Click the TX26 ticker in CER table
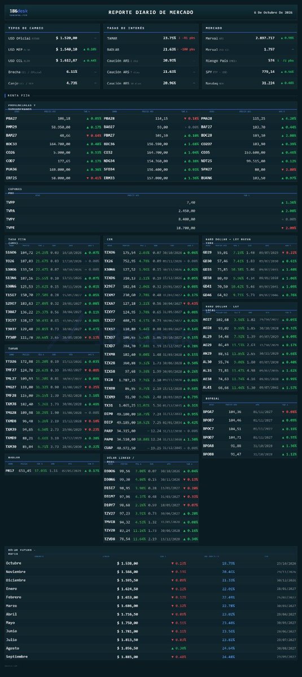 [108, 261]
